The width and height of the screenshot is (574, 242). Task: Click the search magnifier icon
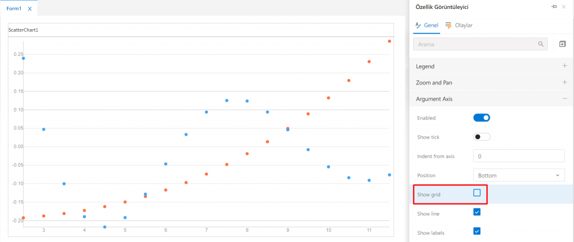(541, 44)
